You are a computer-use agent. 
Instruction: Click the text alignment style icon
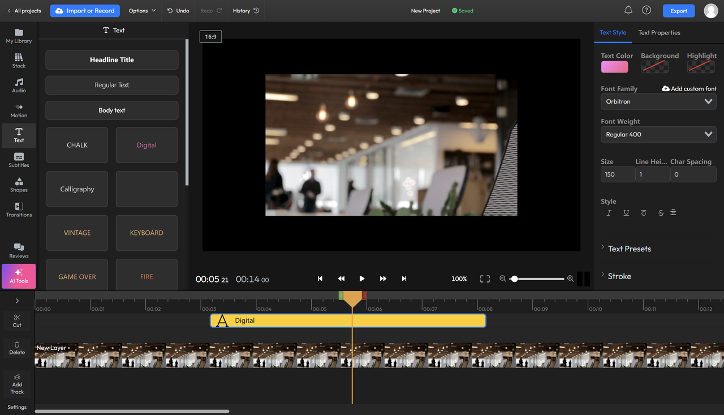673,212
